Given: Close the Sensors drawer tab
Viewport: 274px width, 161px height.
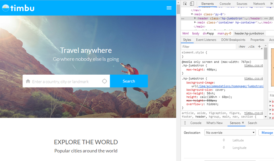Looking at the screenshot, I should click(243, 123).
